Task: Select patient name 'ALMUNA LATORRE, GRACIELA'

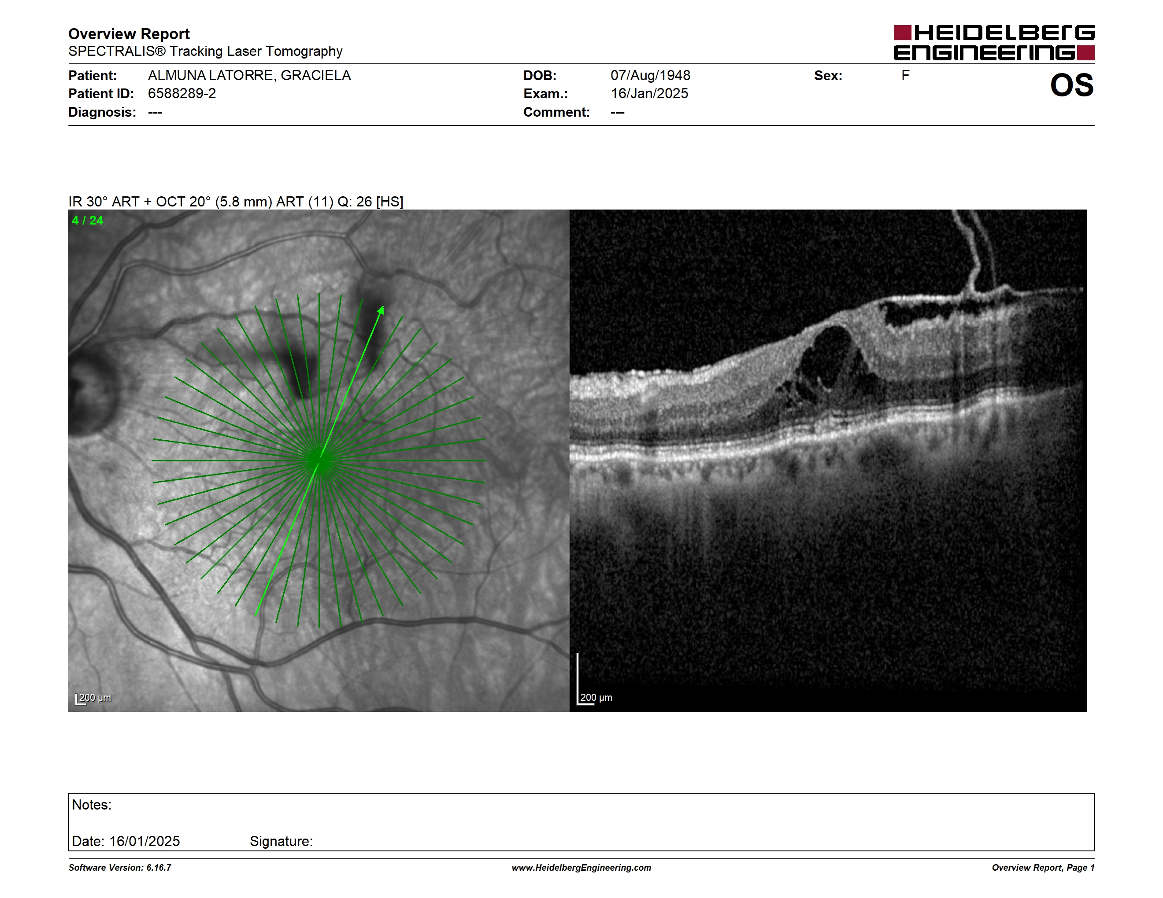Action: [249, 76]
